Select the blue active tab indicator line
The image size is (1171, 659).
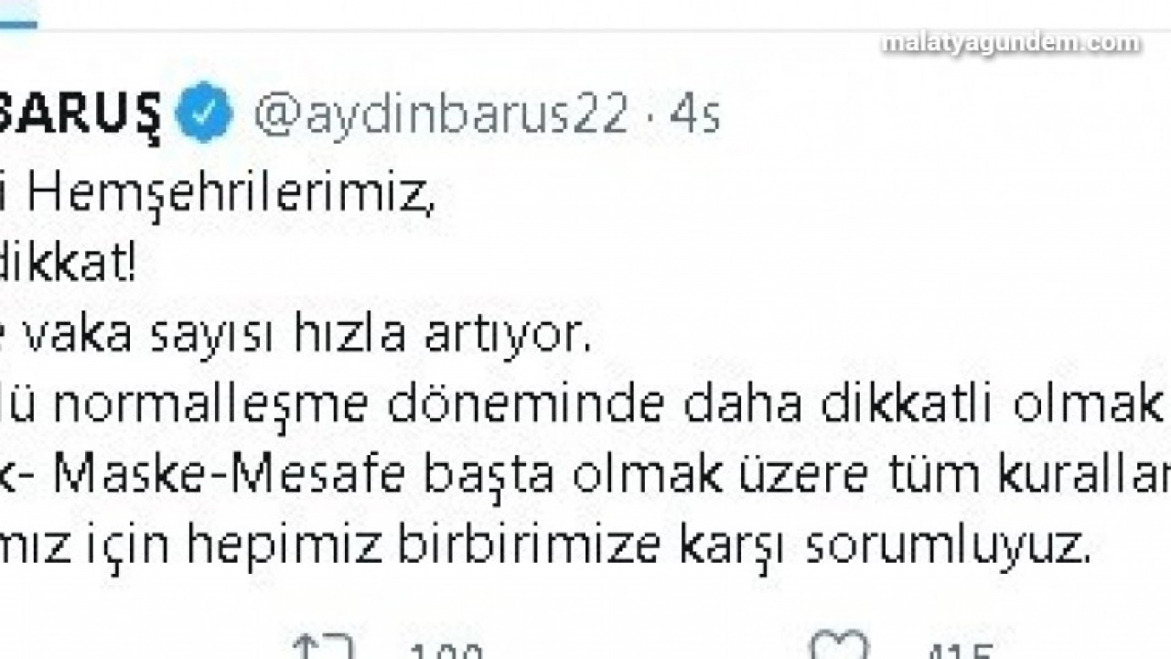point(18,23)
